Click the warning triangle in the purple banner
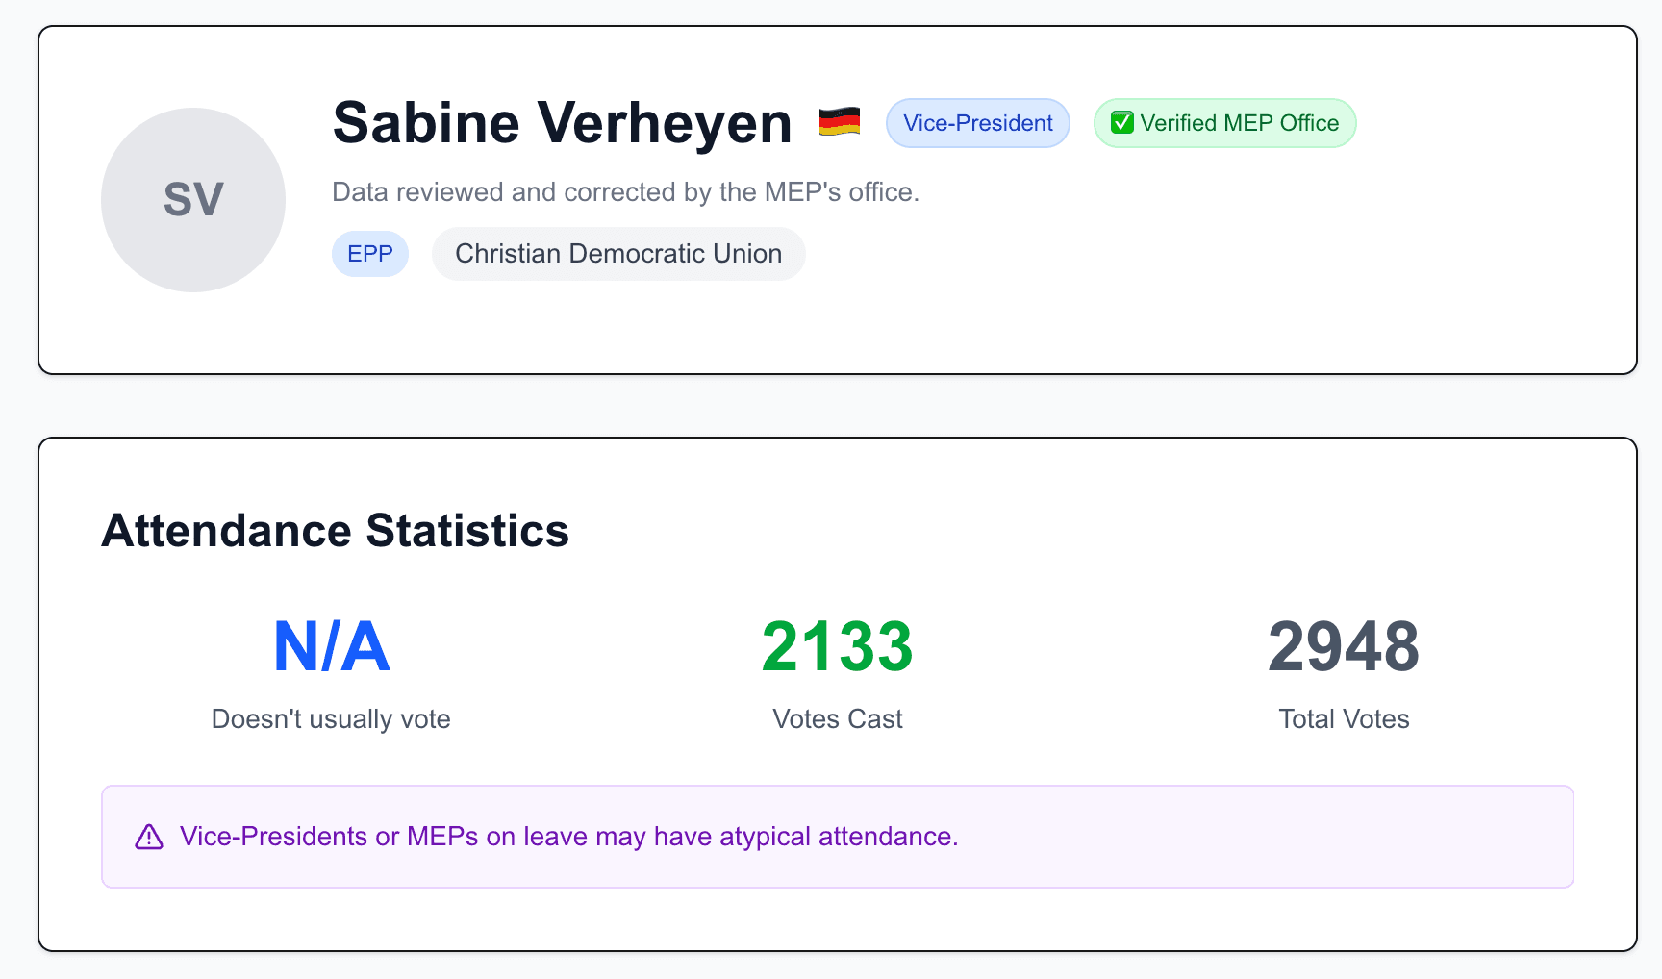 pos(148,837)
